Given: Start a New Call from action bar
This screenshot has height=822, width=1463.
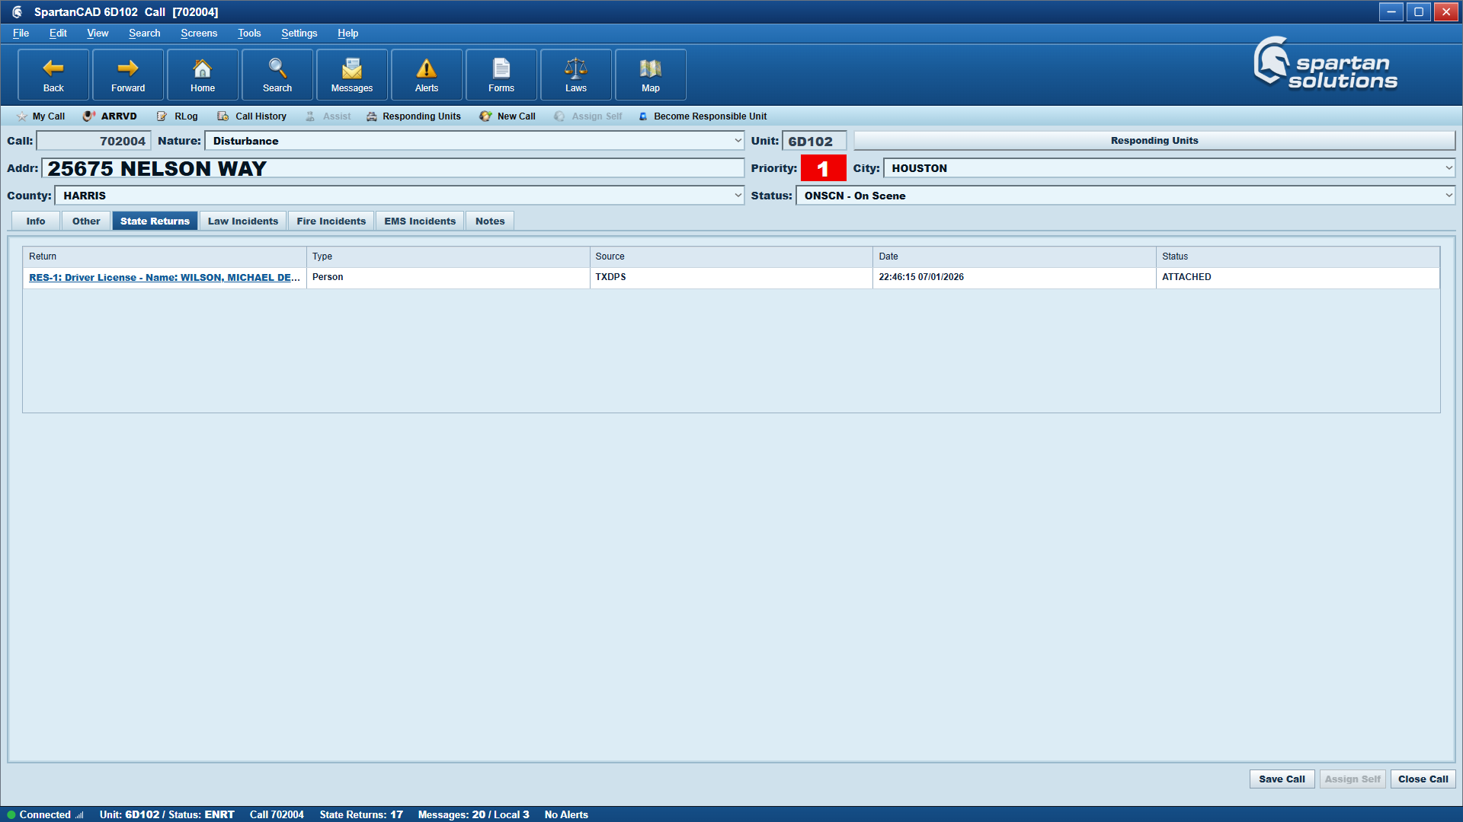Looking at the screenshot, I should pos(507,116).
